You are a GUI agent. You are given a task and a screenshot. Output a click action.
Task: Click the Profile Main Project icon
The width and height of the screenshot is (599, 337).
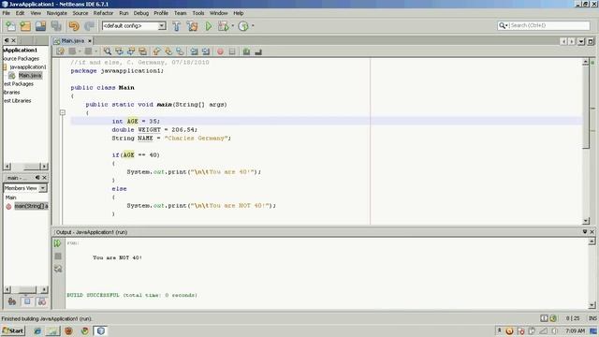[243, 26]
